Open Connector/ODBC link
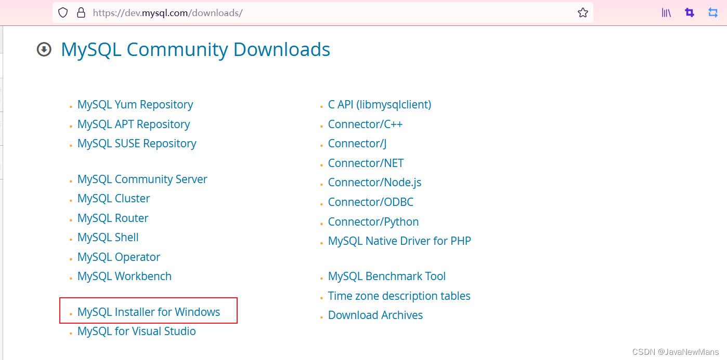 [371, 202]
